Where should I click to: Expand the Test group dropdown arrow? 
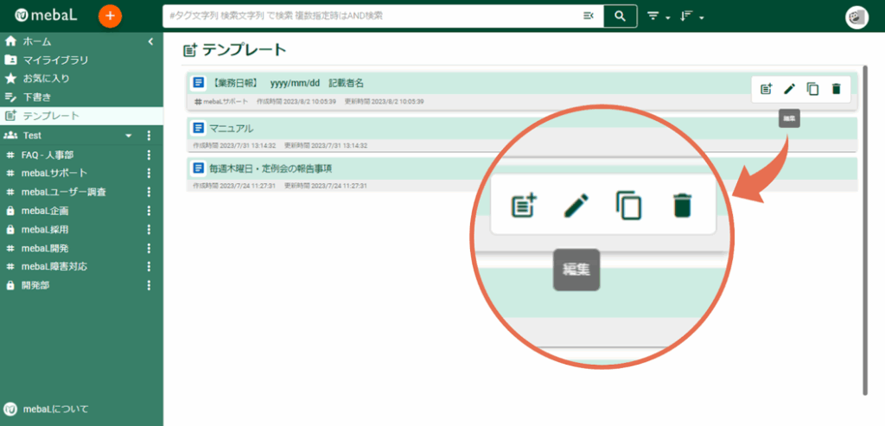click(129, 136)
